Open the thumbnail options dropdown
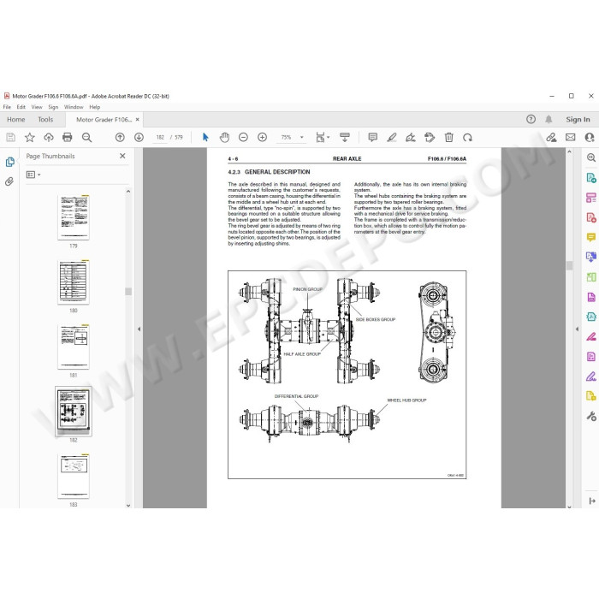The height and width of the screenshot is (599, 599). (x=33, y=175)
